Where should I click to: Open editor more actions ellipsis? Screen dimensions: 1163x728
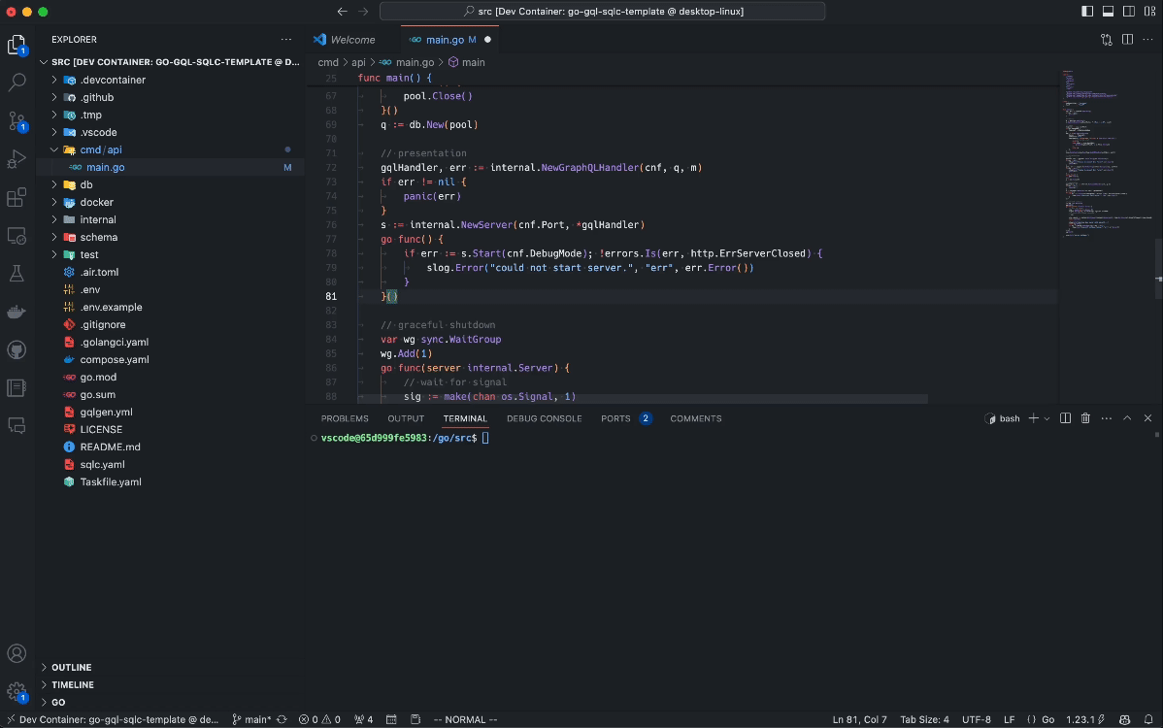click(x=1147, y=39)
